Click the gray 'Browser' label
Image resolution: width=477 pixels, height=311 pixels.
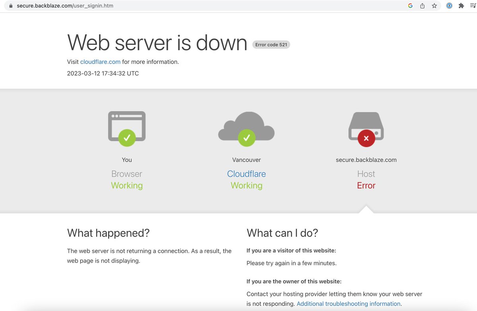[127, 174]
